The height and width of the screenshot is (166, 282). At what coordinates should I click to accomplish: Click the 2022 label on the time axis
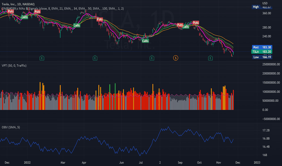click(x=27, y=163)
